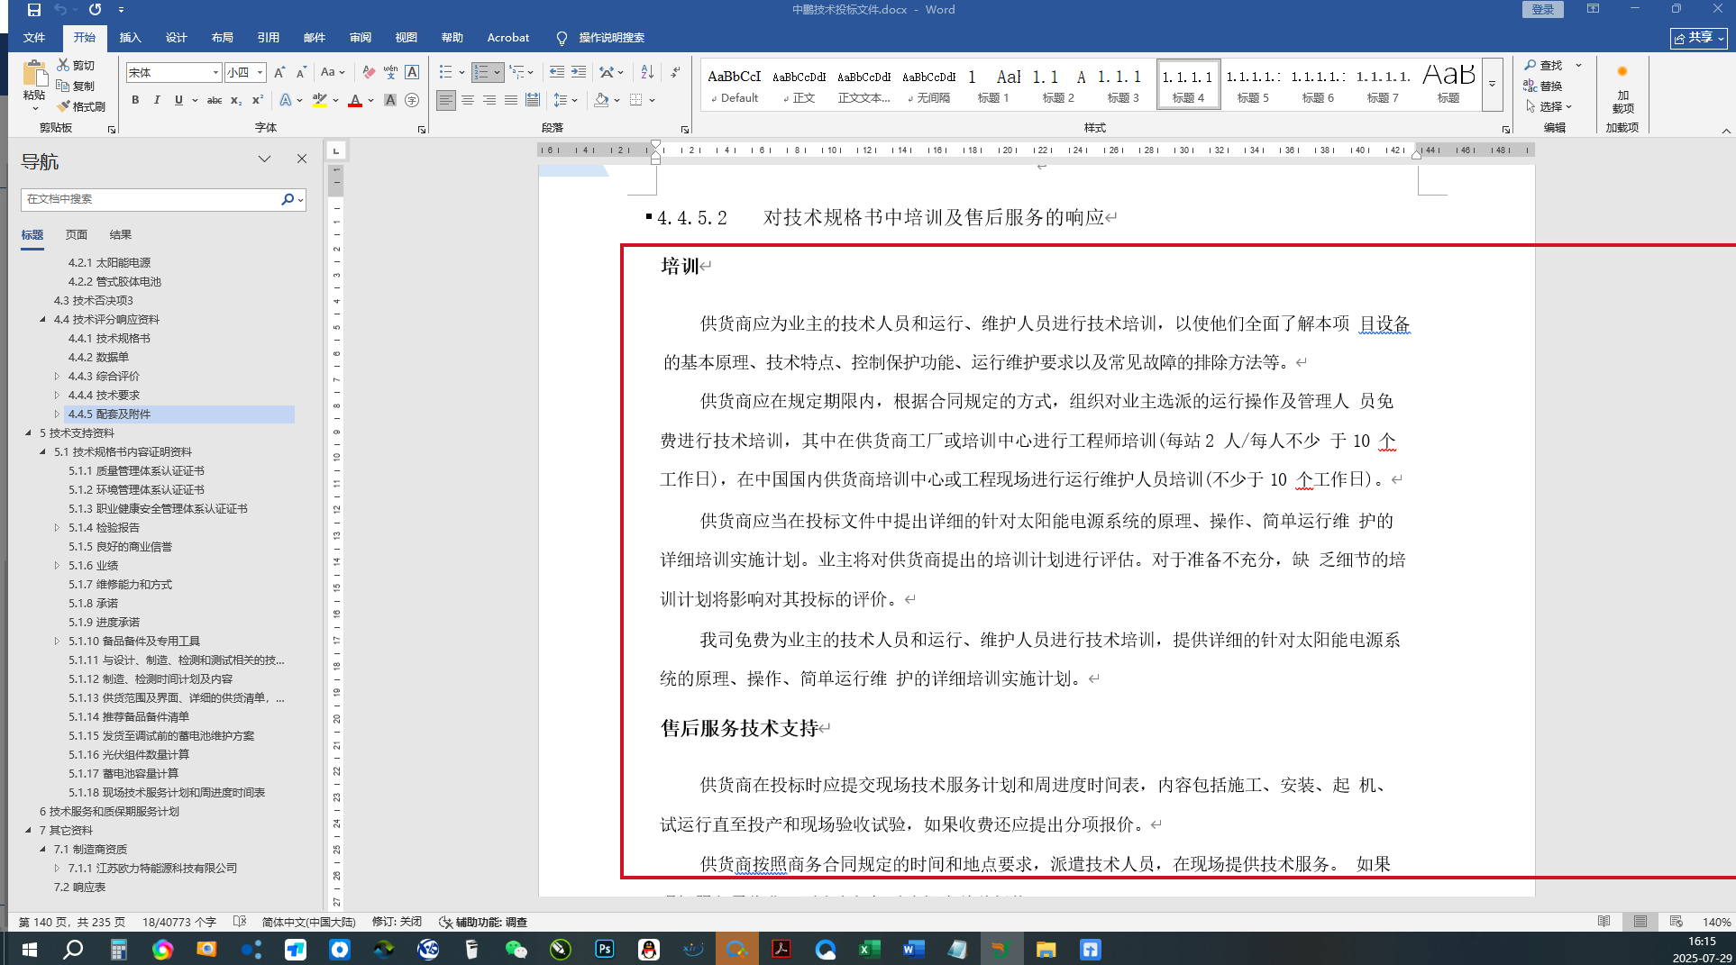
Task: Increase font size with the grow-font icon
Action: [279, 72]
